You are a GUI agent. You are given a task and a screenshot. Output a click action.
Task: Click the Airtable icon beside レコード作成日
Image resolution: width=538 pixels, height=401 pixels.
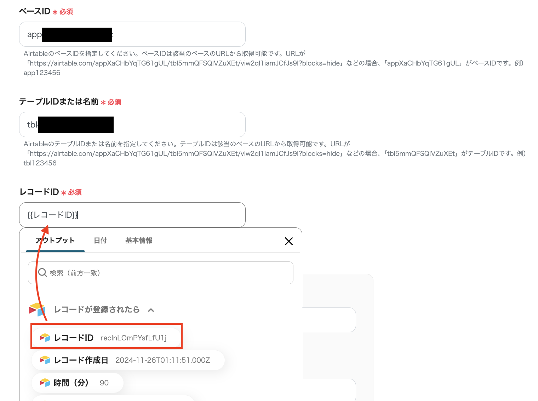click(45, 360)
